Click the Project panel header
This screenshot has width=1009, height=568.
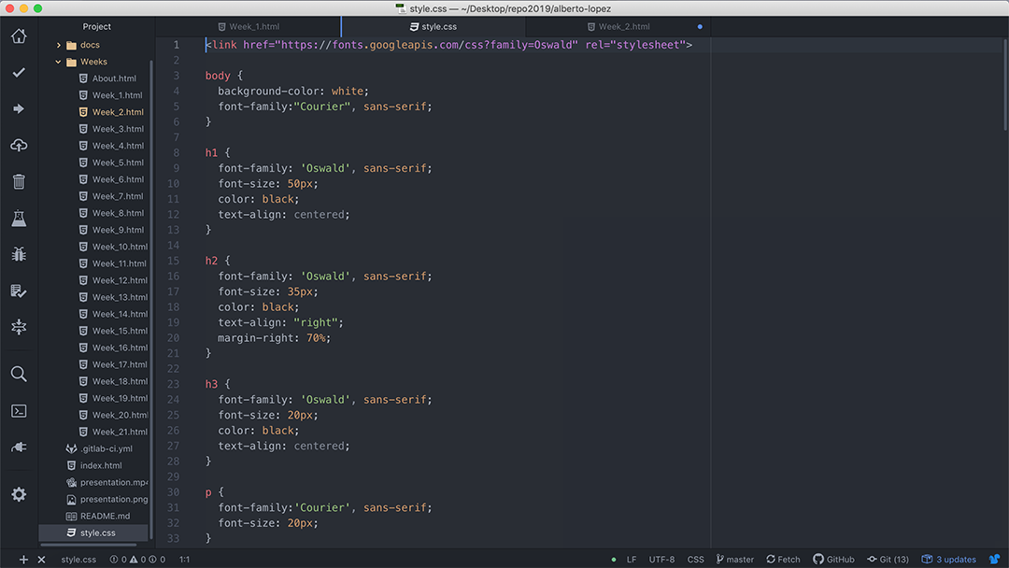pos(96,26)
